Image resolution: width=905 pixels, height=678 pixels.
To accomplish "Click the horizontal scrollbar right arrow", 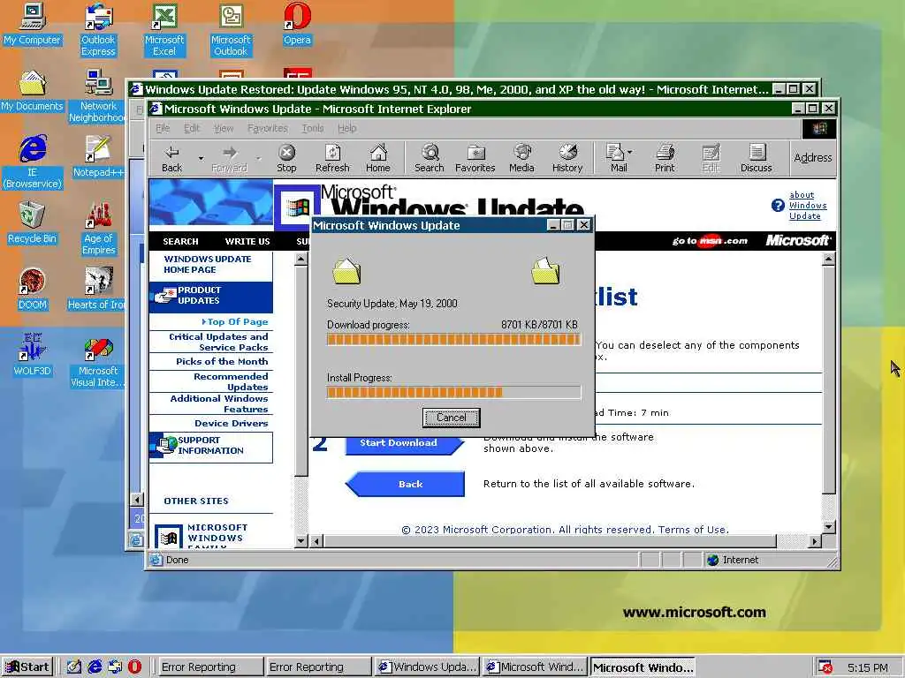I will pos(814,541).
